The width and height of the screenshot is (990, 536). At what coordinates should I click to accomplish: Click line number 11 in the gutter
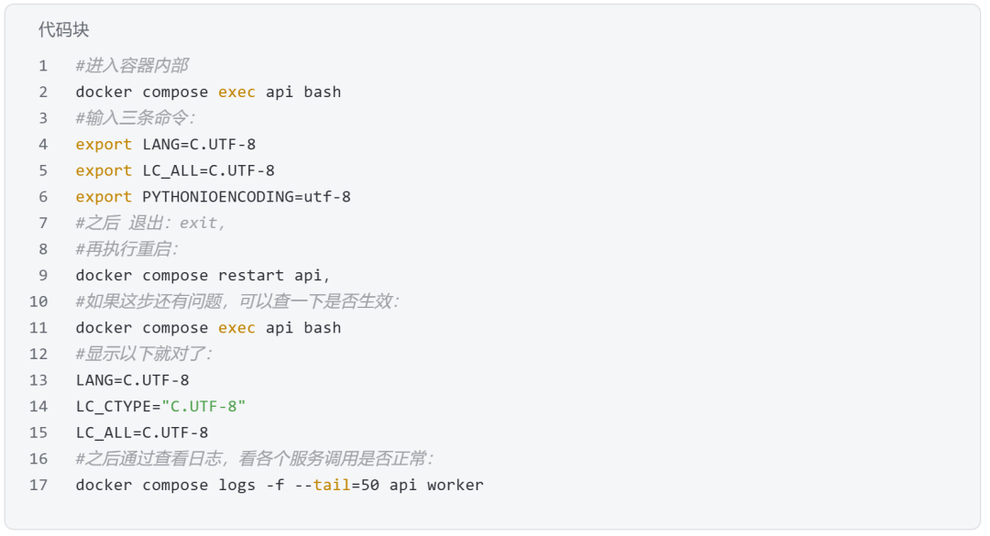point(38,328)
